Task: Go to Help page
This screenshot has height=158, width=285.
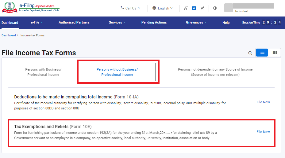Action: coord(226,23)
